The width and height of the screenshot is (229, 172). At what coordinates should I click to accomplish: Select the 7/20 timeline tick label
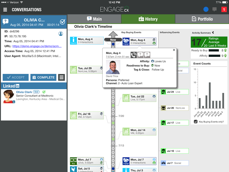[121, 116]
